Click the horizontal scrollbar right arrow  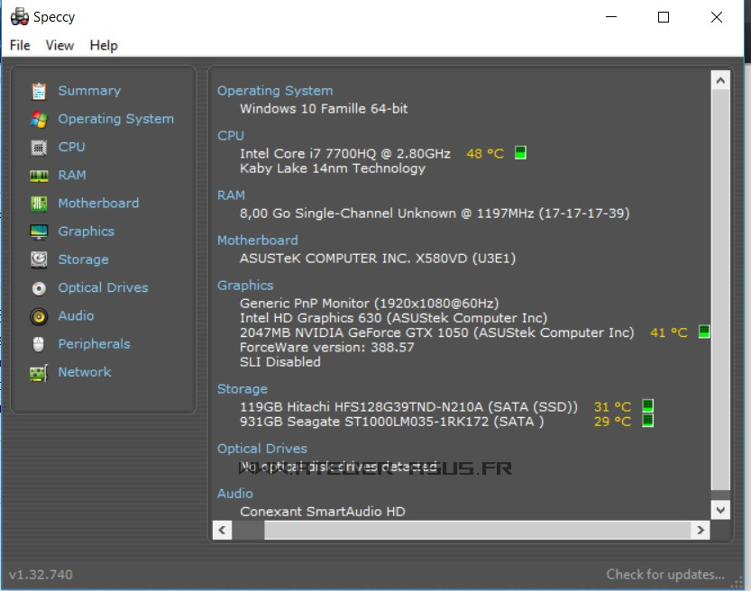point(699,530)
